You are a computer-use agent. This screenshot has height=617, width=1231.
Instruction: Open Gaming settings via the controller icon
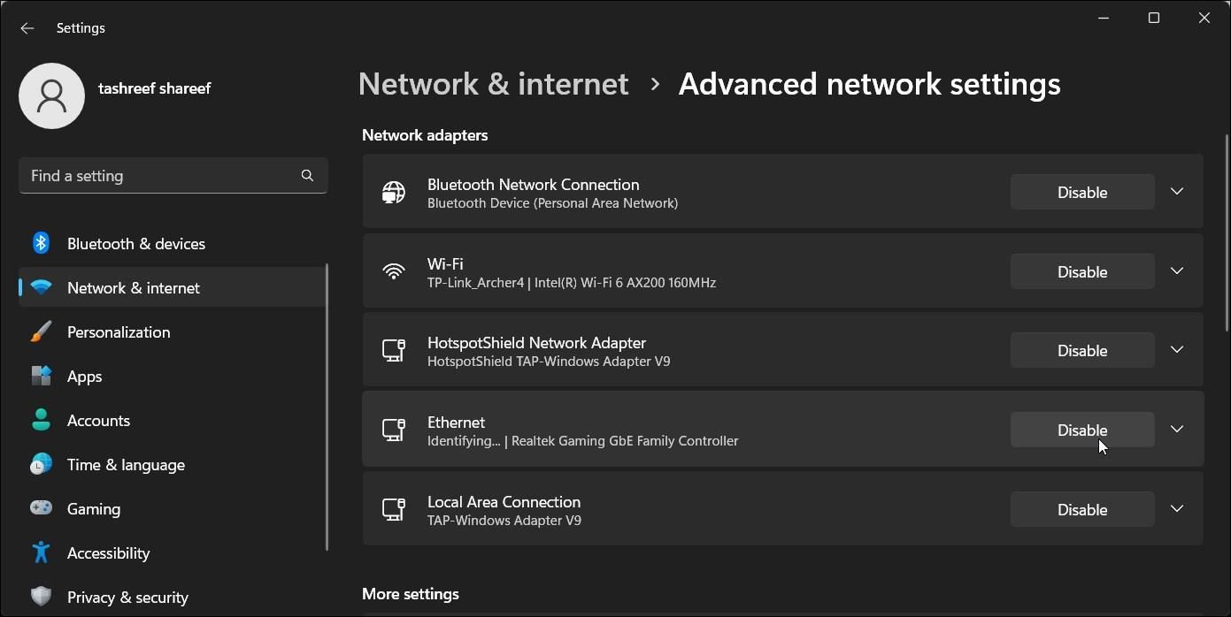click(x=41, y=508)
